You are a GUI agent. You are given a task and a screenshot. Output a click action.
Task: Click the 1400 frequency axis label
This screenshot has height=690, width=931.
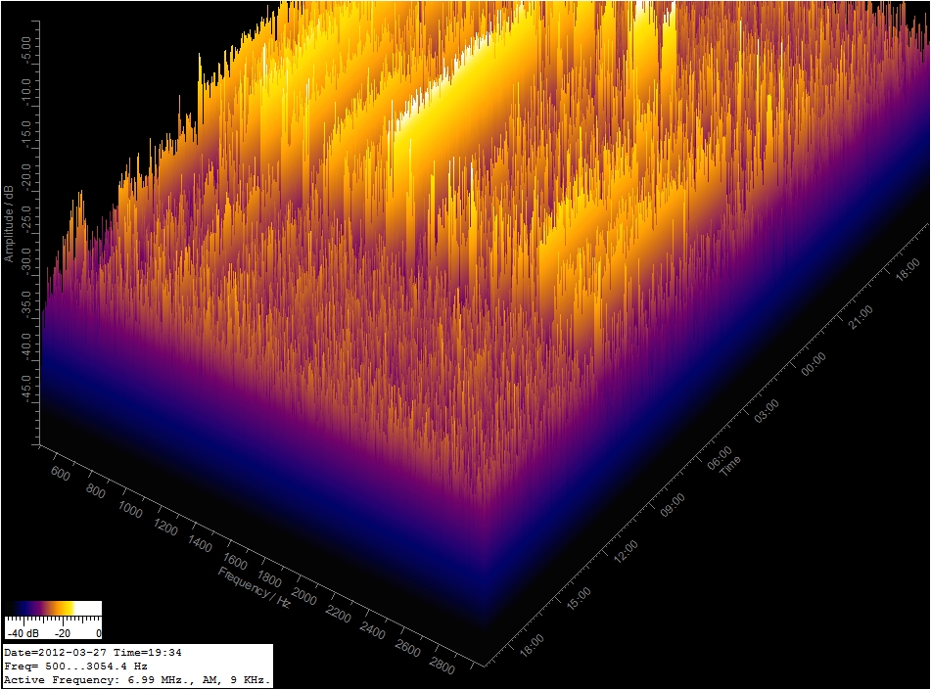200,543
